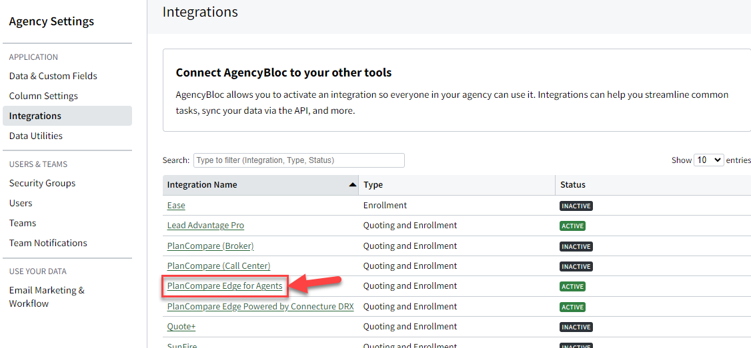The height and width of the screenshot is (348, 751).
Task: Click the Agency Settings sidebar title
Action: coord(52,21)
